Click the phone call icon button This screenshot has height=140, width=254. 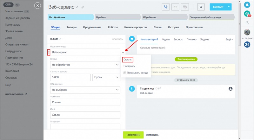click(165, 7)
